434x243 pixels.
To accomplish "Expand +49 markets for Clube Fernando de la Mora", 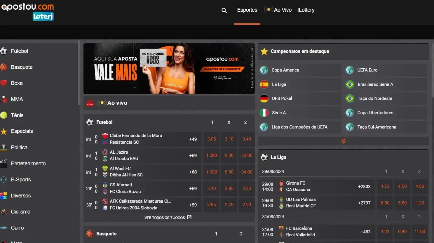I will pyautogui.click(x=193, y=139).
